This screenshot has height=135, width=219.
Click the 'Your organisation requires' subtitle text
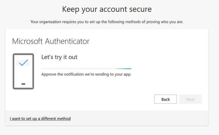pyautogui.click(x=107, y=22)
